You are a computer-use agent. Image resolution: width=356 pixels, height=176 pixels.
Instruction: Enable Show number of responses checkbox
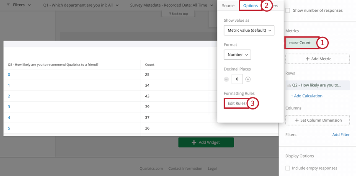[288, 10]
